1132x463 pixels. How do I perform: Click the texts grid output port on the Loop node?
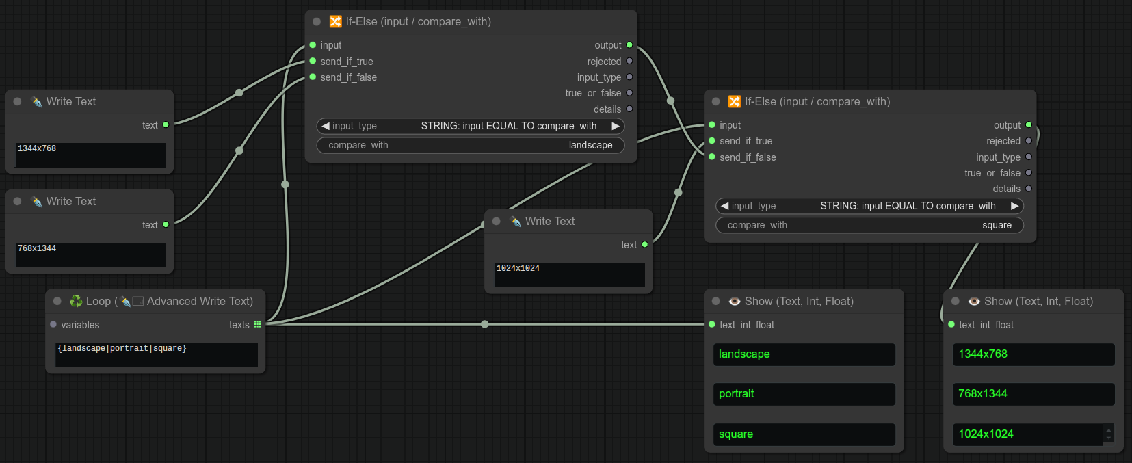coord(258,324)
